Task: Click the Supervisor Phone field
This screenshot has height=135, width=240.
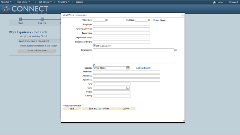Action: coord(121,42)
